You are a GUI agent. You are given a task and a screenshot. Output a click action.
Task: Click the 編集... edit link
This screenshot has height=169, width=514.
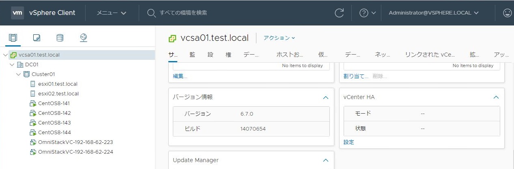(x=180, y=76)
